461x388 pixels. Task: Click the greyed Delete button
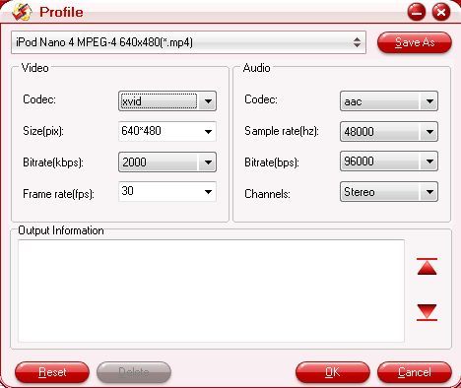coord(134,372)
